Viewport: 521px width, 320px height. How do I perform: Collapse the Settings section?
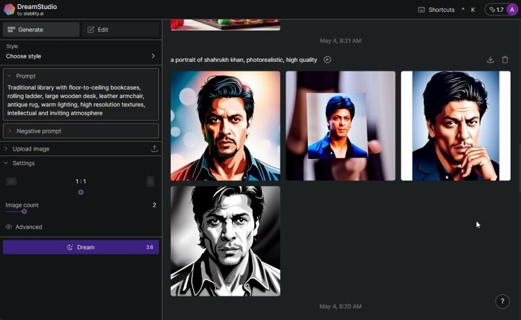coord(6,163)
